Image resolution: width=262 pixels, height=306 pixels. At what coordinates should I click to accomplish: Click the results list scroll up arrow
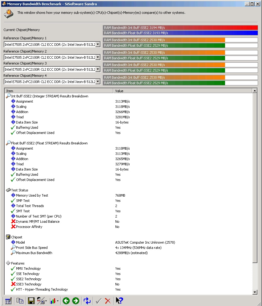point(255,91)
